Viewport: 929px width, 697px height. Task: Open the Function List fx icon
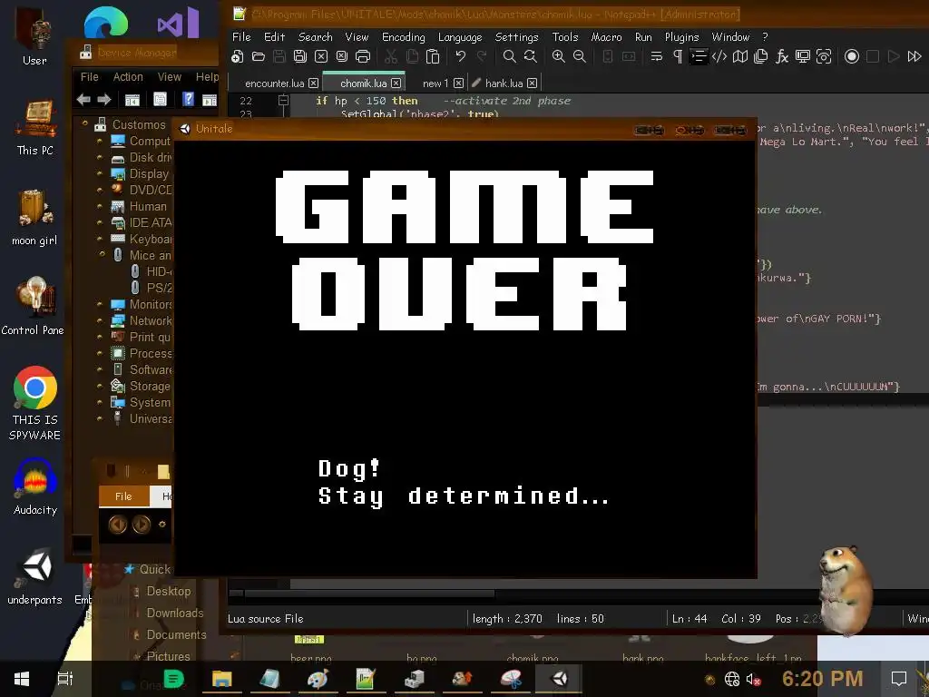click(x=782, y=56)
